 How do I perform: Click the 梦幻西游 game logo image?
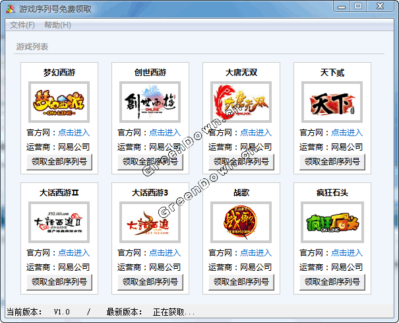[x=59, y=102]
